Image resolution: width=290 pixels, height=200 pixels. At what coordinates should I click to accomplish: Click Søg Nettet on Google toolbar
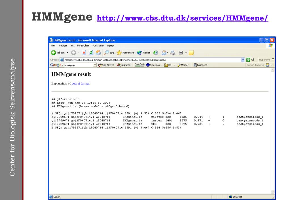(x=106, y=65)
